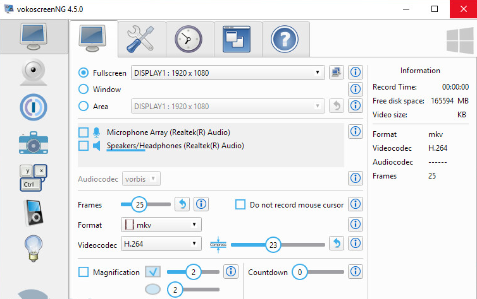Switch to the screen monitor tab

point(93,39)
